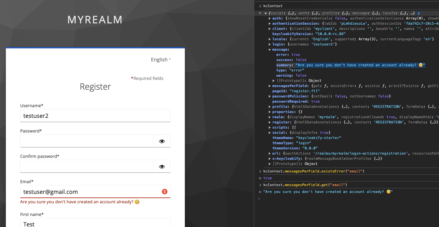Click the empty console prompt line
Screen dimensions: 439x227
tap(348, 199)
